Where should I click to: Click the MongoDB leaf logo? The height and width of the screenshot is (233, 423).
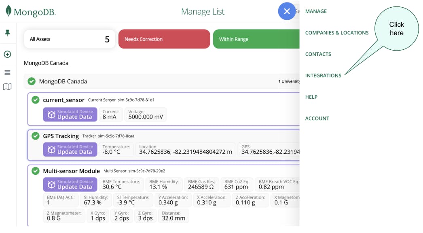coord(8,11)
